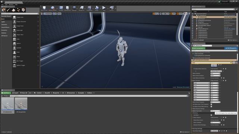Image resolution: width=239 pixels, height=134 pixels.
Task: Toggle Use Melee Rate Time Frequency checkbox
Action: pyautogui.click(x=211, y=104)
